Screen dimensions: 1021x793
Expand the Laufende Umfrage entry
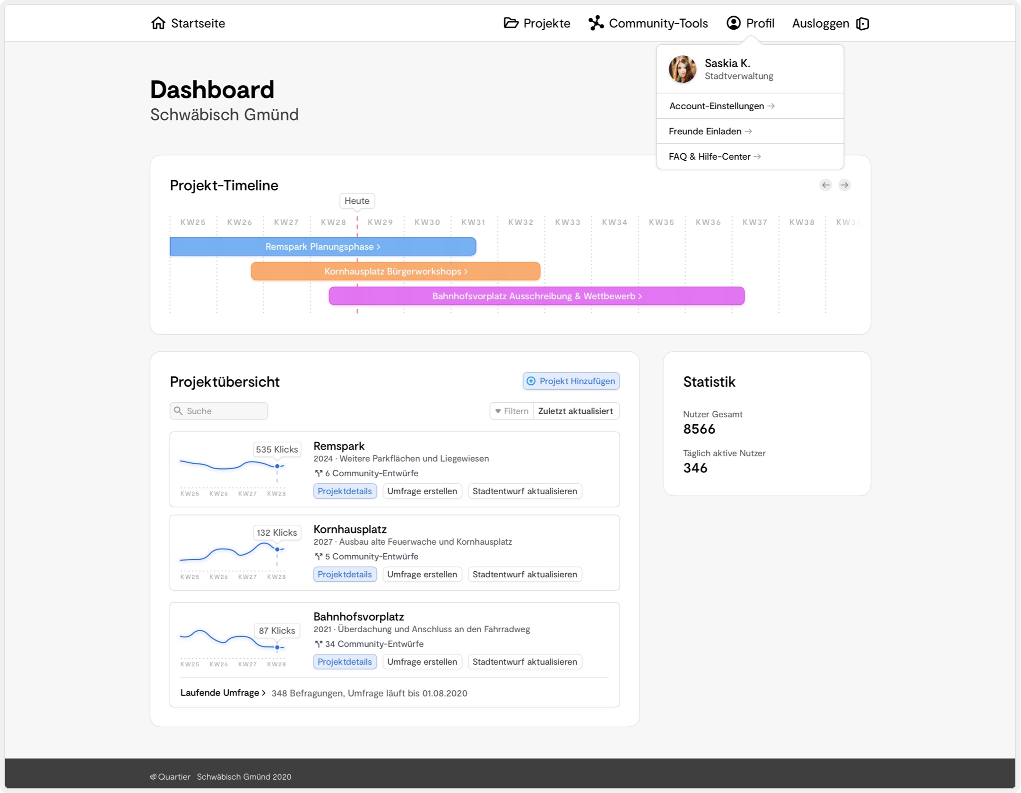click(223, 693)
